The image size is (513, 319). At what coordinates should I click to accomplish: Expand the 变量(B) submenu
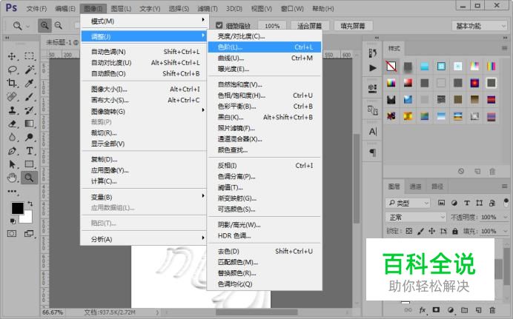click(x=144, y=197)
